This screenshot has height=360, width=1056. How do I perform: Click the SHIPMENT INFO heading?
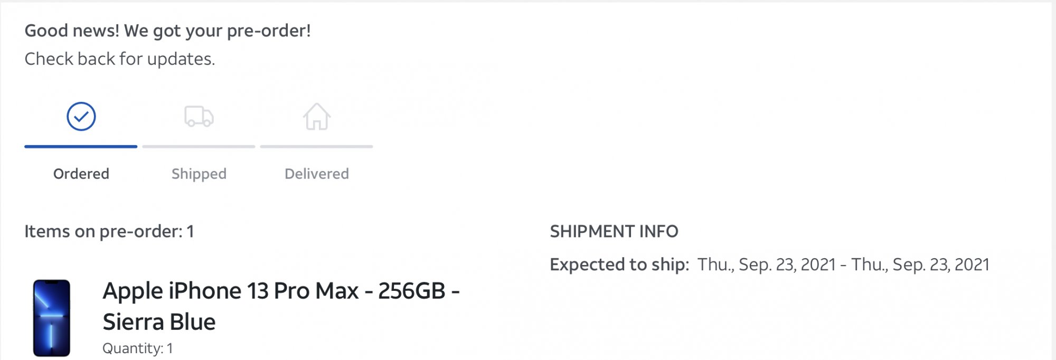click(x=614, y=231)
